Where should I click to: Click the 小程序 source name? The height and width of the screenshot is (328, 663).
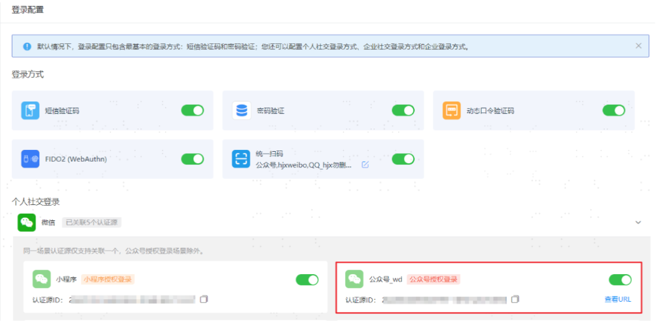tap(66, 279)
